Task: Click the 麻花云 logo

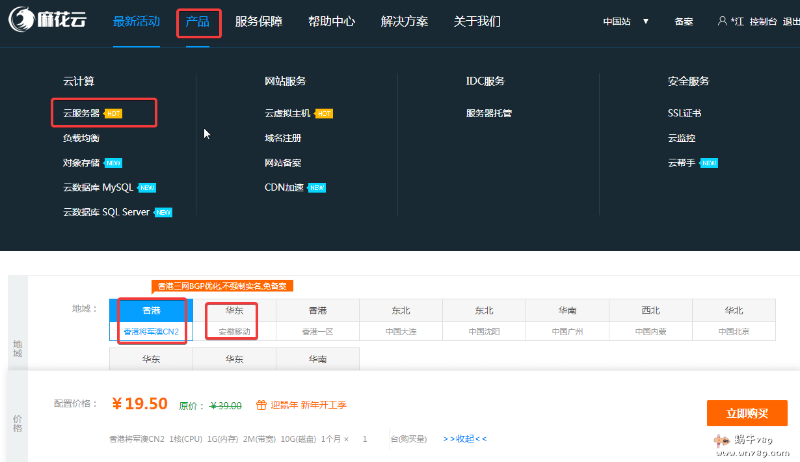Action: tap(47, 20)
